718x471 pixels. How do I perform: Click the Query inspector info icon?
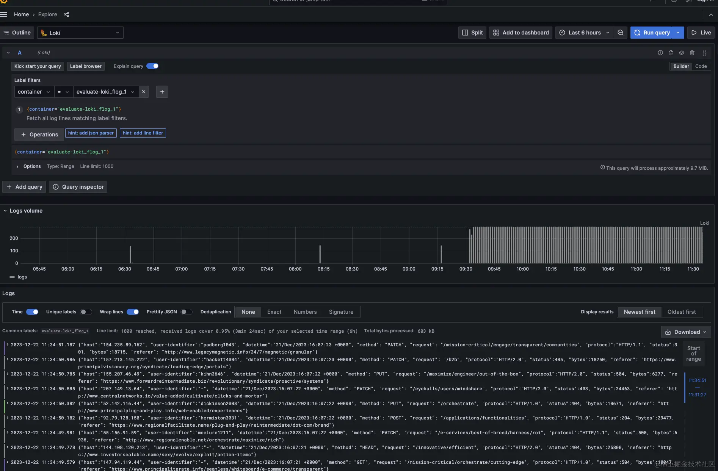tap(56, 187)
